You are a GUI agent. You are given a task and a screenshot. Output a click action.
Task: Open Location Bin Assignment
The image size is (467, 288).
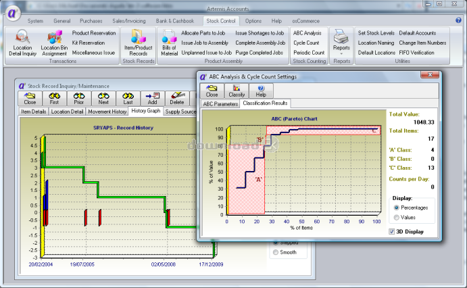click(54, 43)
